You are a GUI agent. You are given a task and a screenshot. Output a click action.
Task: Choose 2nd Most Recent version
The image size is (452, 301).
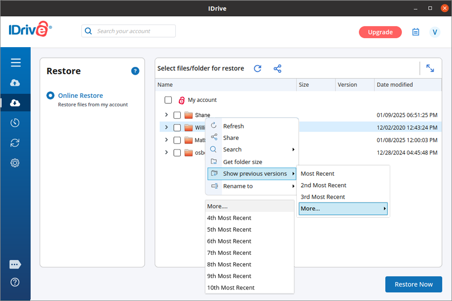click(323, 185)
